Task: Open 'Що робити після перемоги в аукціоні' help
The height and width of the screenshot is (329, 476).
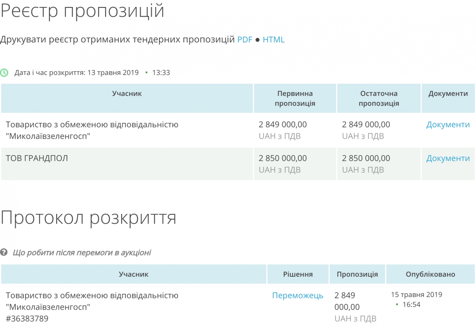Action: (82, 253)
